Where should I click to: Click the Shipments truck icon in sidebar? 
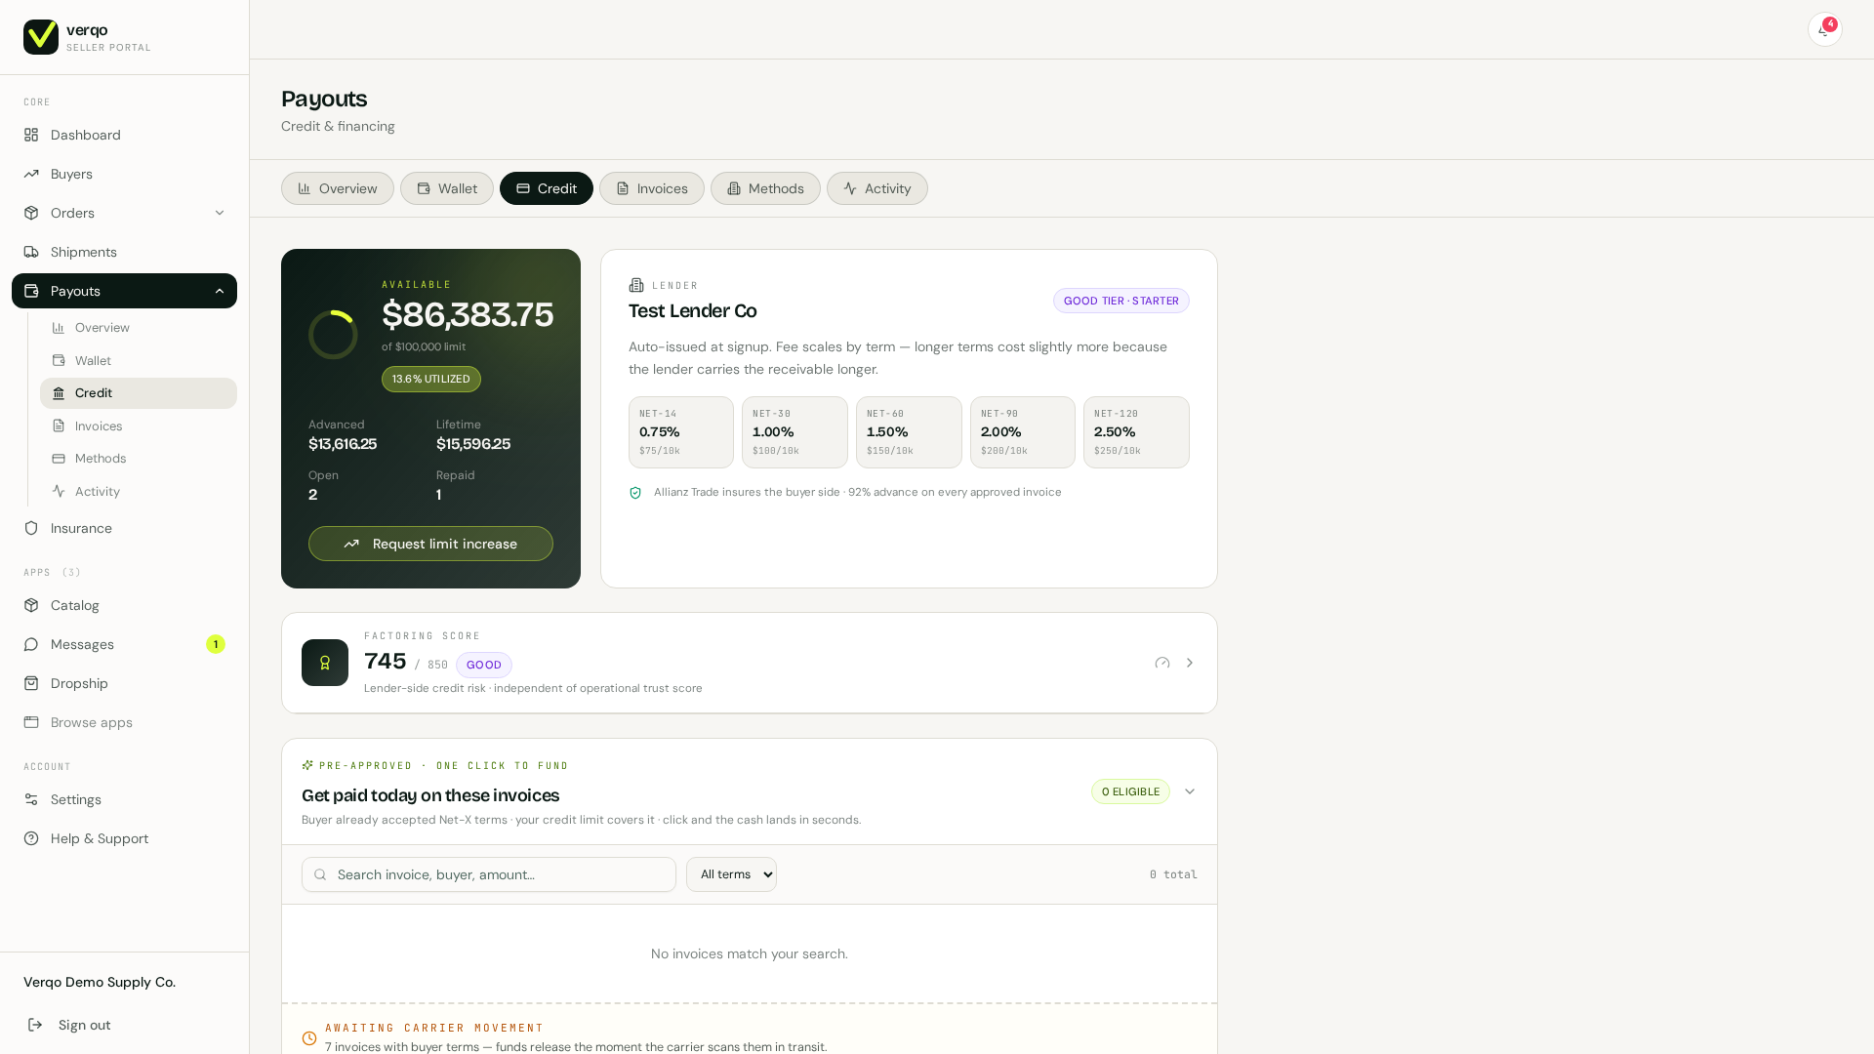[31, 252]
